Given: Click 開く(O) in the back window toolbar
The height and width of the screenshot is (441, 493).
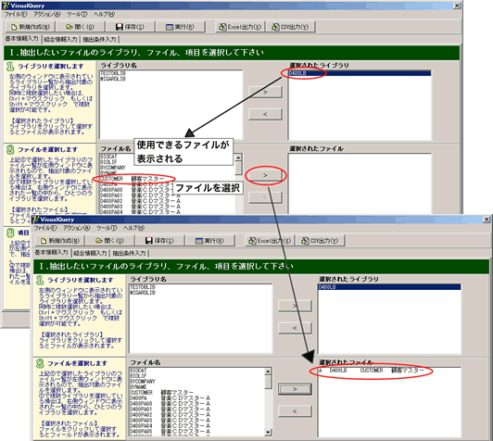Looking at the screenshot, I should coord(80,27).
